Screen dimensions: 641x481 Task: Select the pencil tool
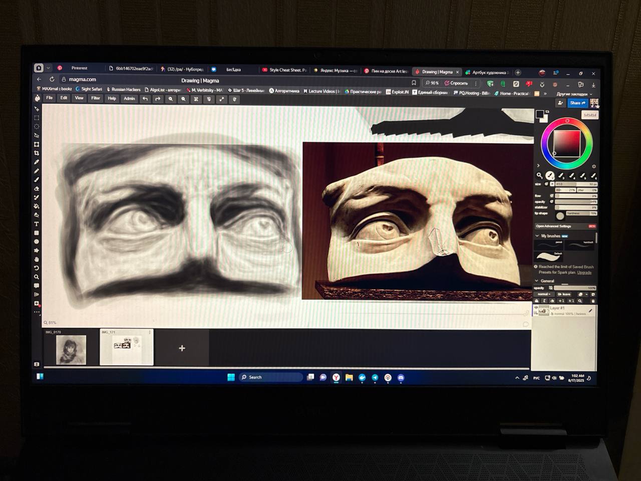(x=37, y=171)
